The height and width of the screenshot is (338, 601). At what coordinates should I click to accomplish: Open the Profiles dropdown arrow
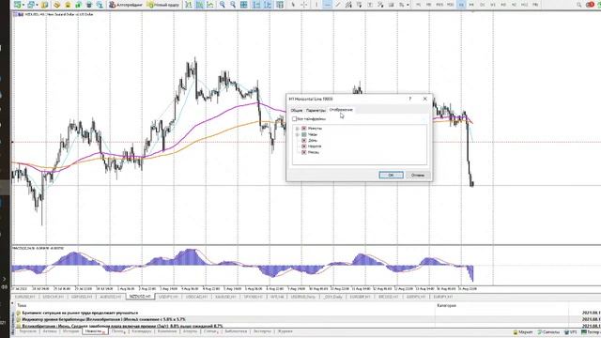38,5
